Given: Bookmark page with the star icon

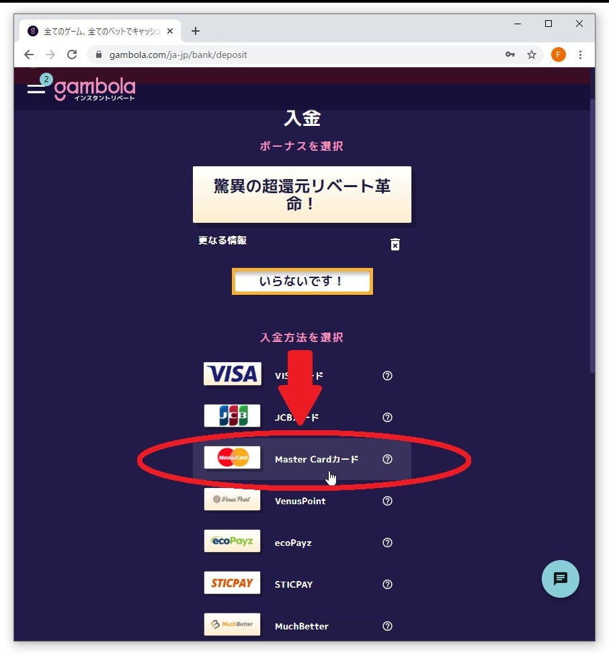Looking at the screenshot, I should click(532, 55).
